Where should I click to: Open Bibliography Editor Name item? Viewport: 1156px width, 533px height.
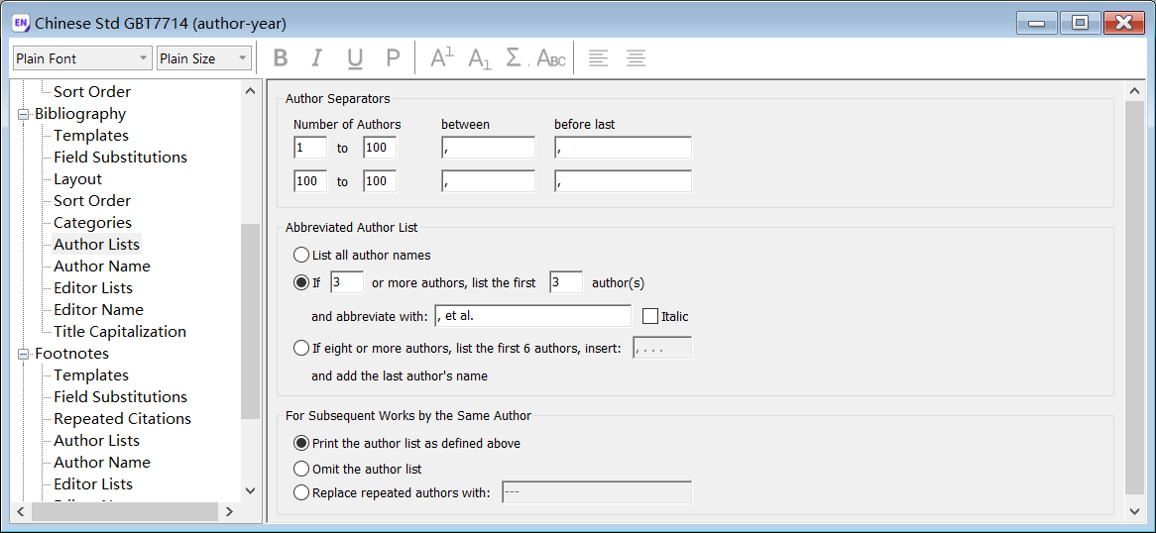[98, 310]
